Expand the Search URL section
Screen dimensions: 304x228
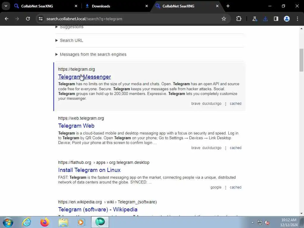69,40
